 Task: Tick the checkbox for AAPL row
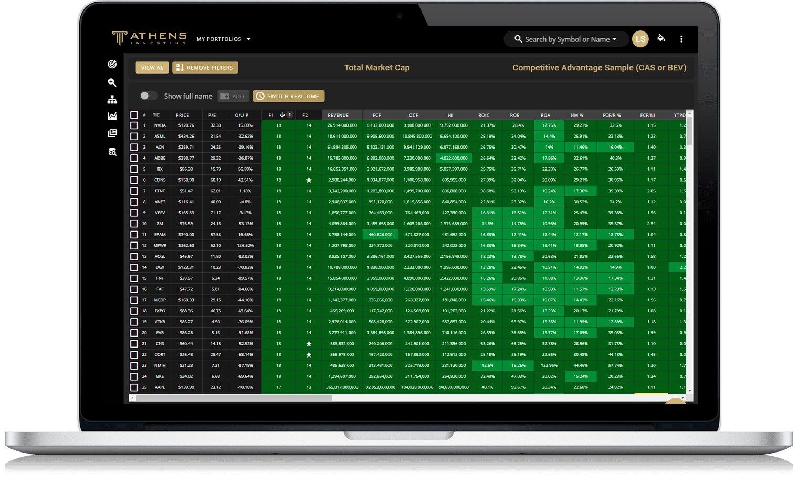tap(134, 387)
